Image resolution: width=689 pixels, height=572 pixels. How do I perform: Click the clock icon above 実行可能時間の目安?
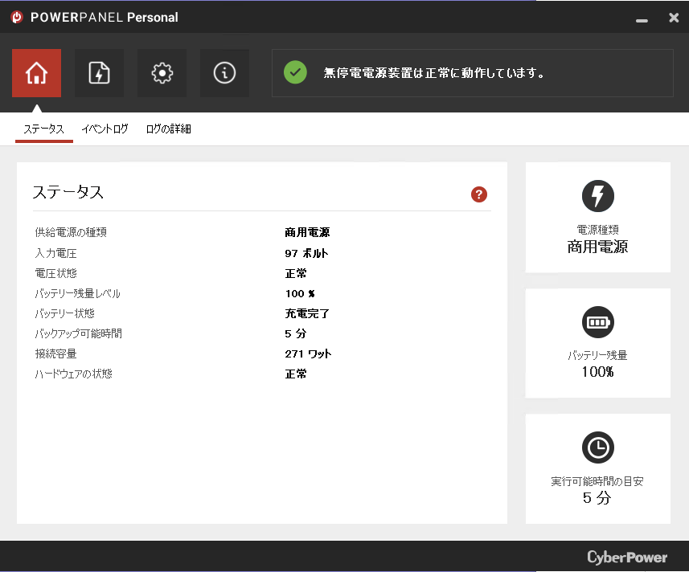597,447
